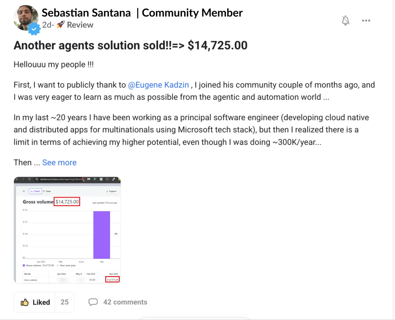Click the Export button in Stripe screenshot

coord(111,191)
